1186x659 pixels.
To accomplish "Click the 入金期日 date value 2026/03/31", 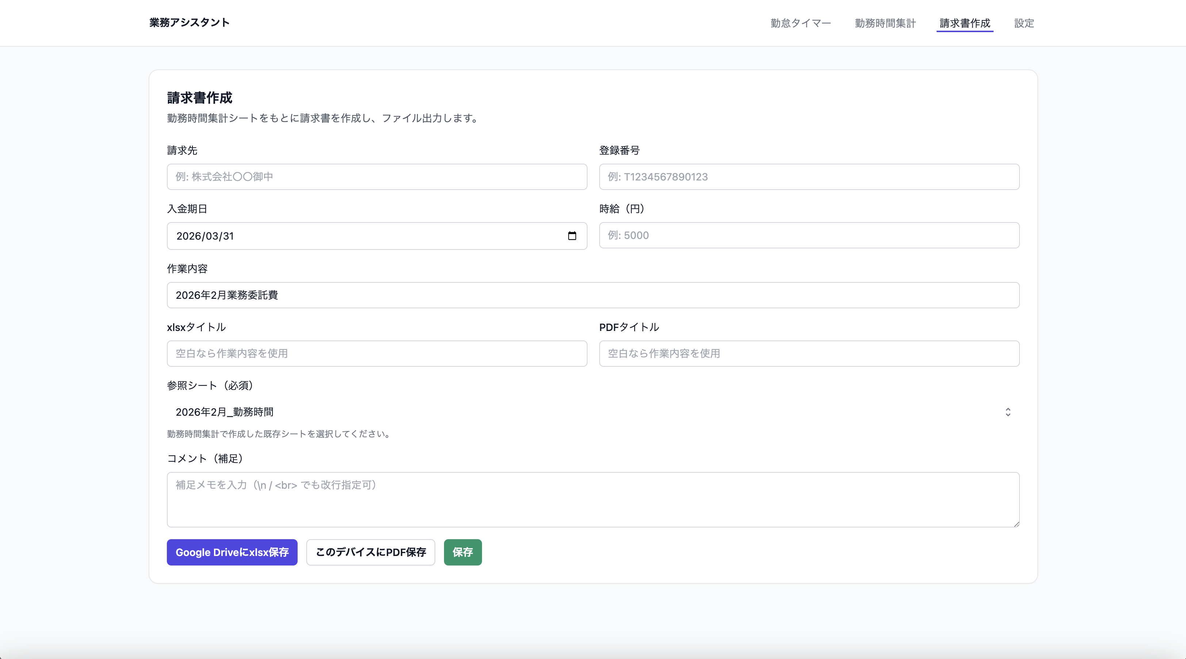I will point(205,236).
